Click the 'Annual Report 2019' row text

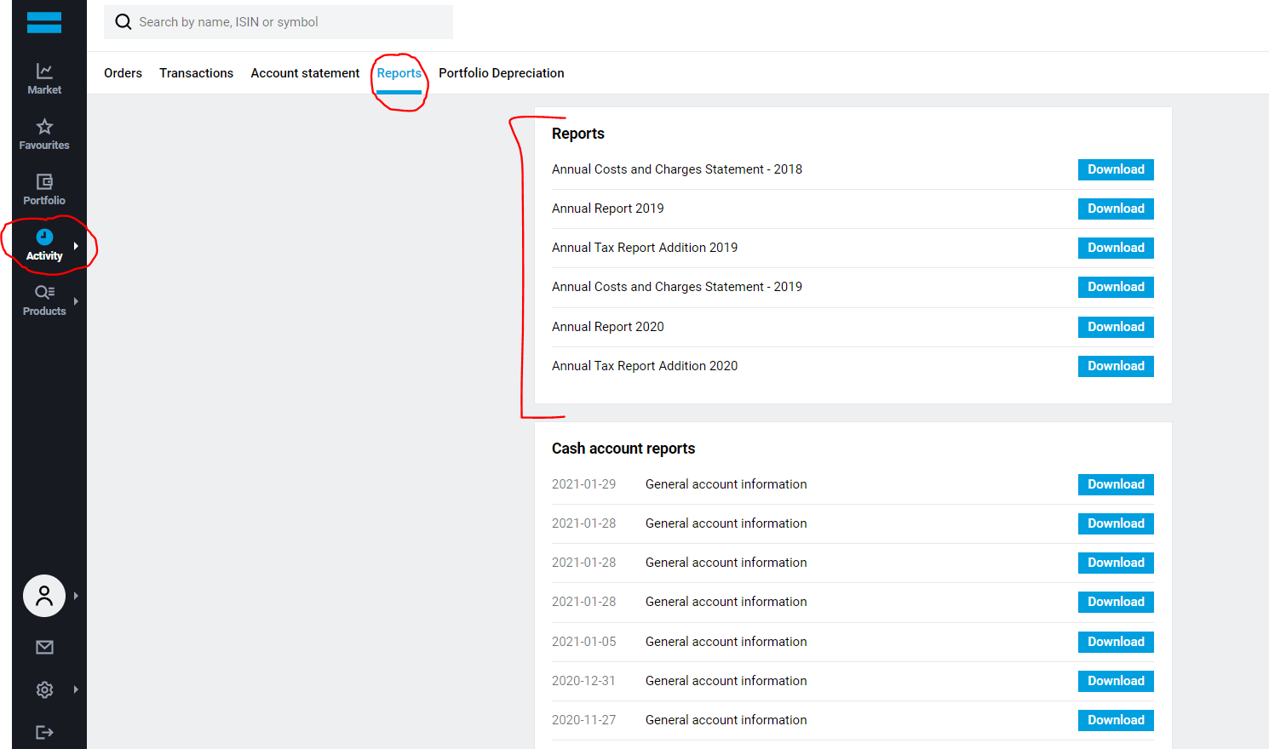[607, 209]
